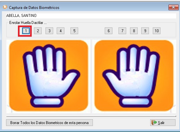Click the orange app icon in title bar
Screen dimensions: 180x132
(x=5, y=7)
